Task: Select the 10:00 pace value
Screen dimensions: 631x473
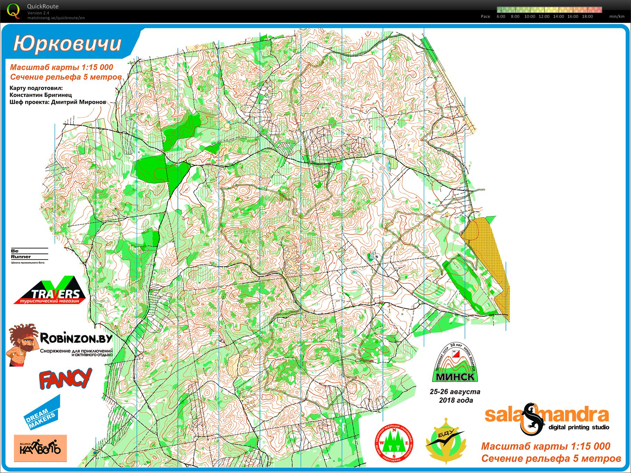Action: point(530,16)
